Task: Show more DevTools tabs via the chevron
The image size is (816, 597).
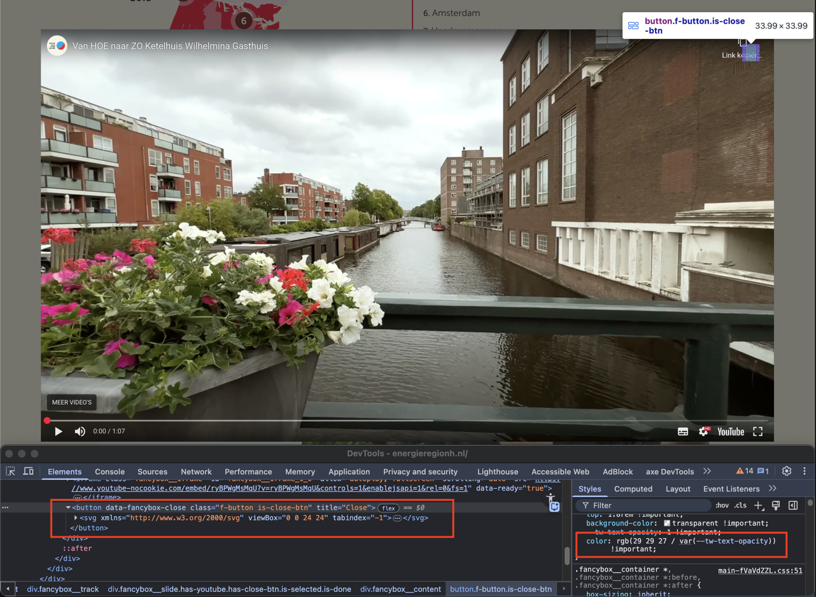Action: (x=707, y=472)
